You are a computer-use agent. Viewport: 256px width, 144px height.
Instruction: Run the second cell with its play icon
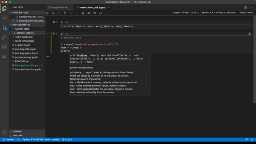pyautogui.click(x=62, y=34)
